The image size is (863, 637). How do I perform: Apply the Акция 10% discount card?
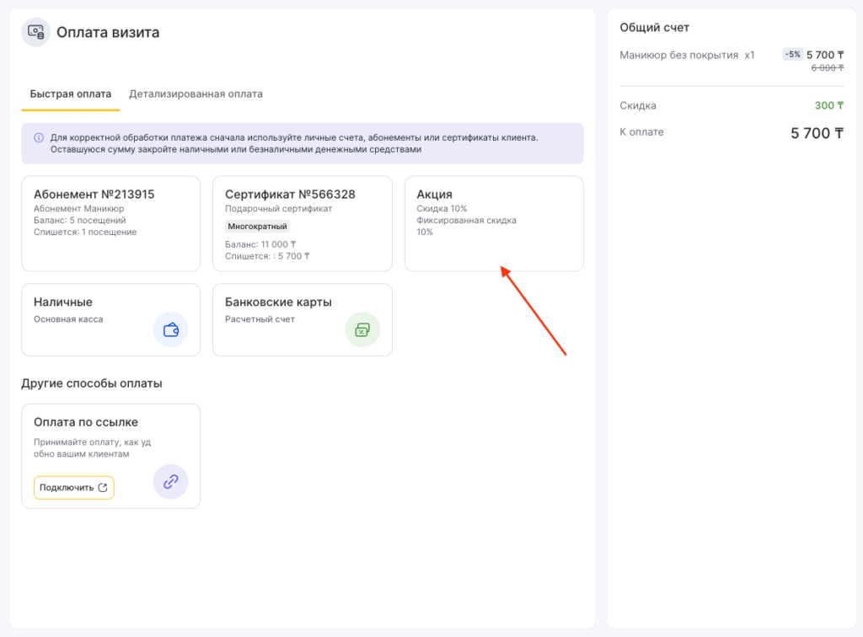click(494, 223)
